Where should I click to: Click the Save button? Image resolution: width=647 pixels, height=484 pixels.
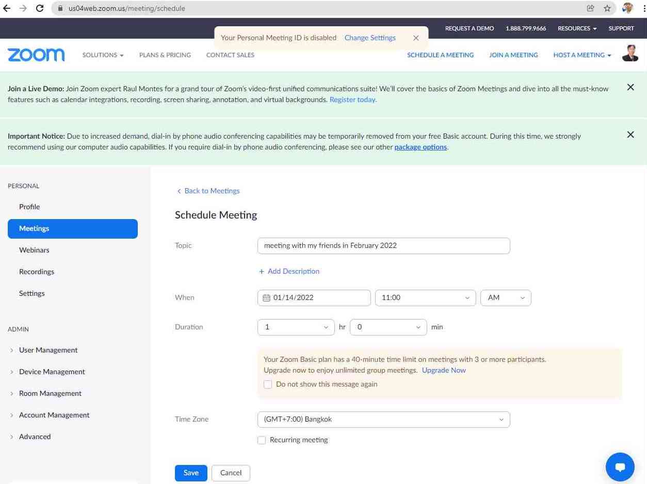(x=191, y=473)
